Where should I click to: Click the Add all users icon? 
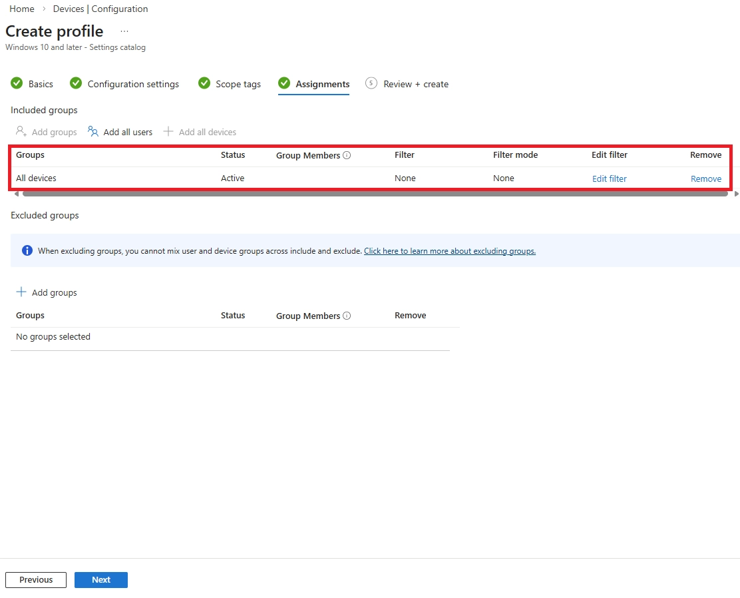(x=92, y=131)
